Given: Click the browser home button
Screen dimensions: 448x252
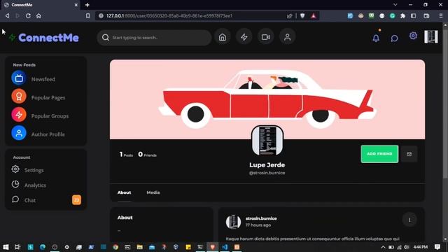Looking at the screenshot, I should [x=38, y=15].
